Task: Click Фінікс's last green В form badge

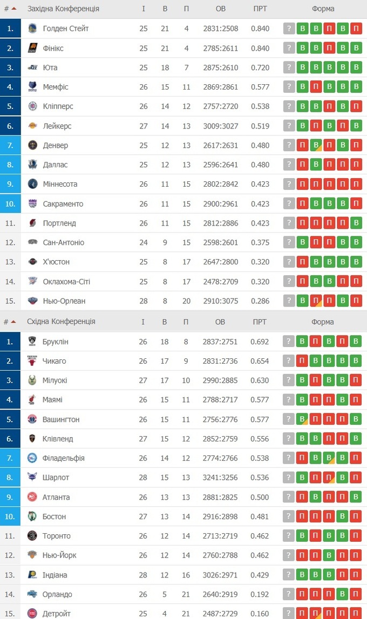Action: click(356, 48)
